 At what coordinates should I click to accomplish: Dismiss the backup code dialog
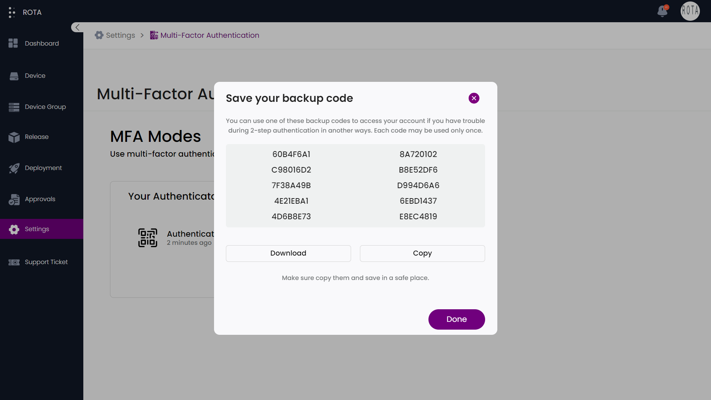[x=474, y=98]
